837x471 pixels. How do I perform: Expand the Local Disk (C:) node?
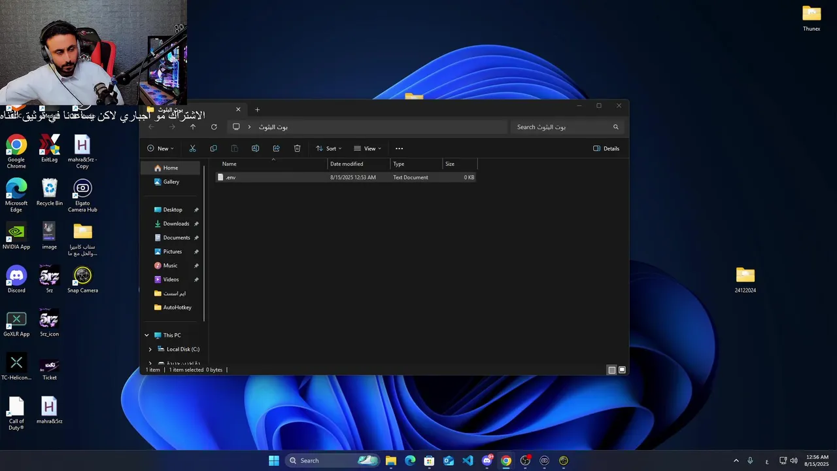point(150,349)
